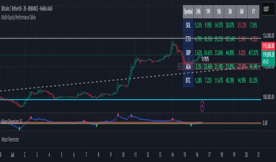Click the 1Y column header

click(253, 11)
